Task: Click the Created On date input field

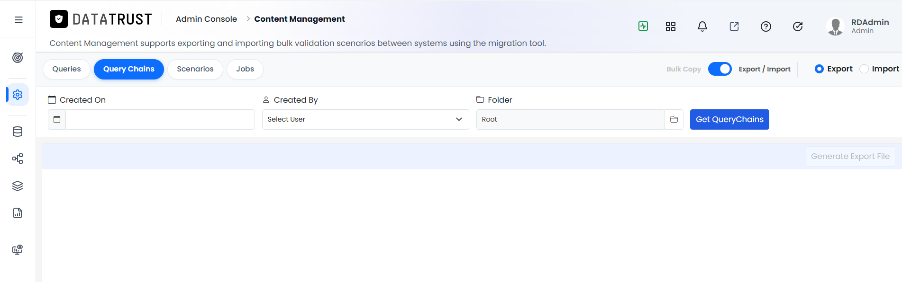Action: [160, 120]
